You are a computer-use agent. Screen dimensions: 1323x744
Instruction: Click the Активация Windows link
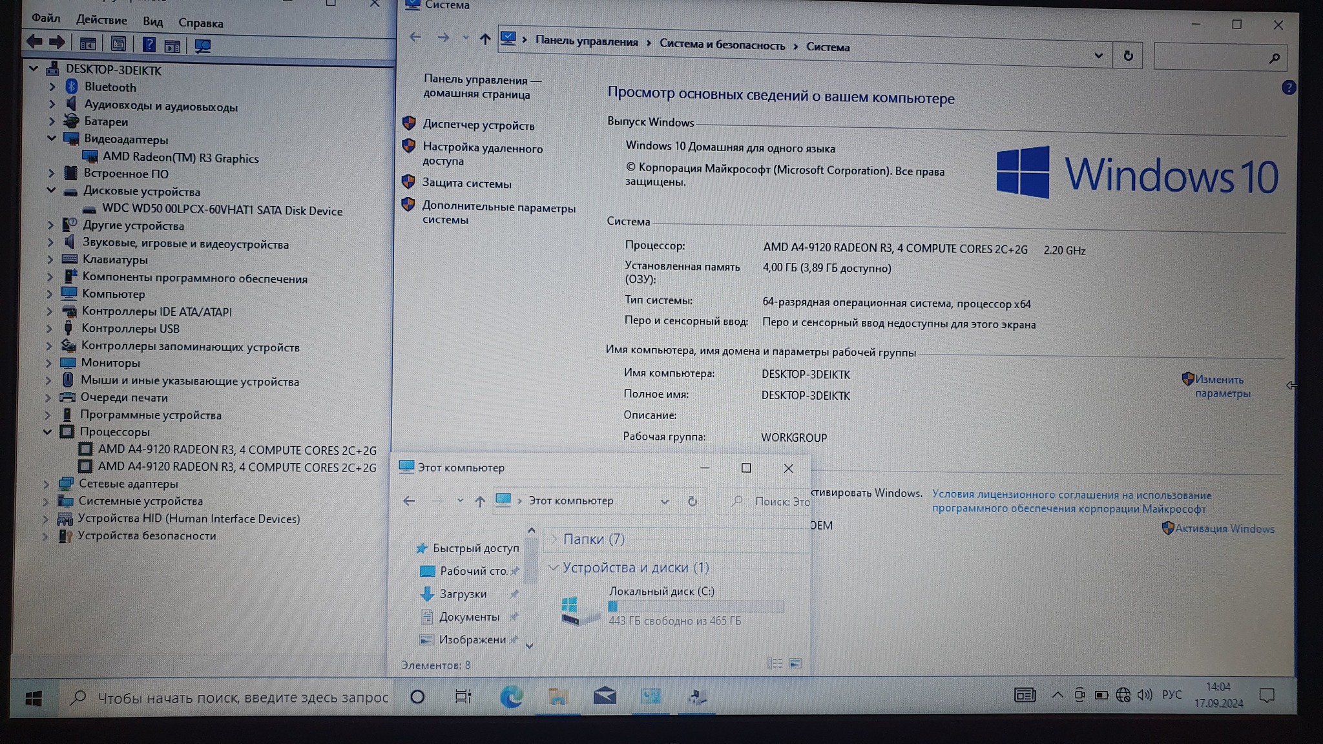(1224, 528)
